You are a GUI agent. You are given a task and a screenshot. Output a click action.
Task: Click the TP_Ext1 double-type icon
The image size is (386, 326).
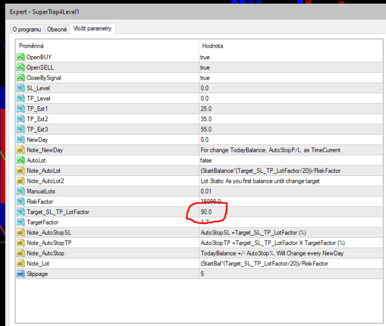pos(20,109)
